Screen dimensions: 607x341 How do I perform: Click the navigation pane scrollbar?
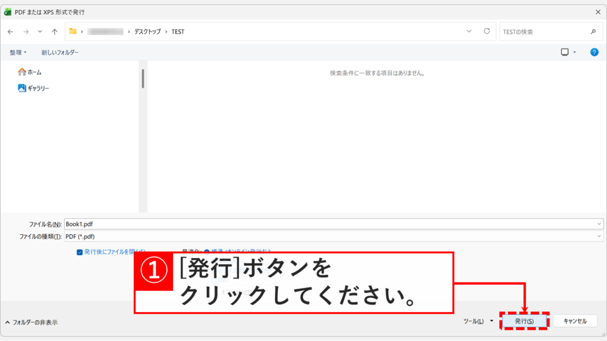(143, 79)
